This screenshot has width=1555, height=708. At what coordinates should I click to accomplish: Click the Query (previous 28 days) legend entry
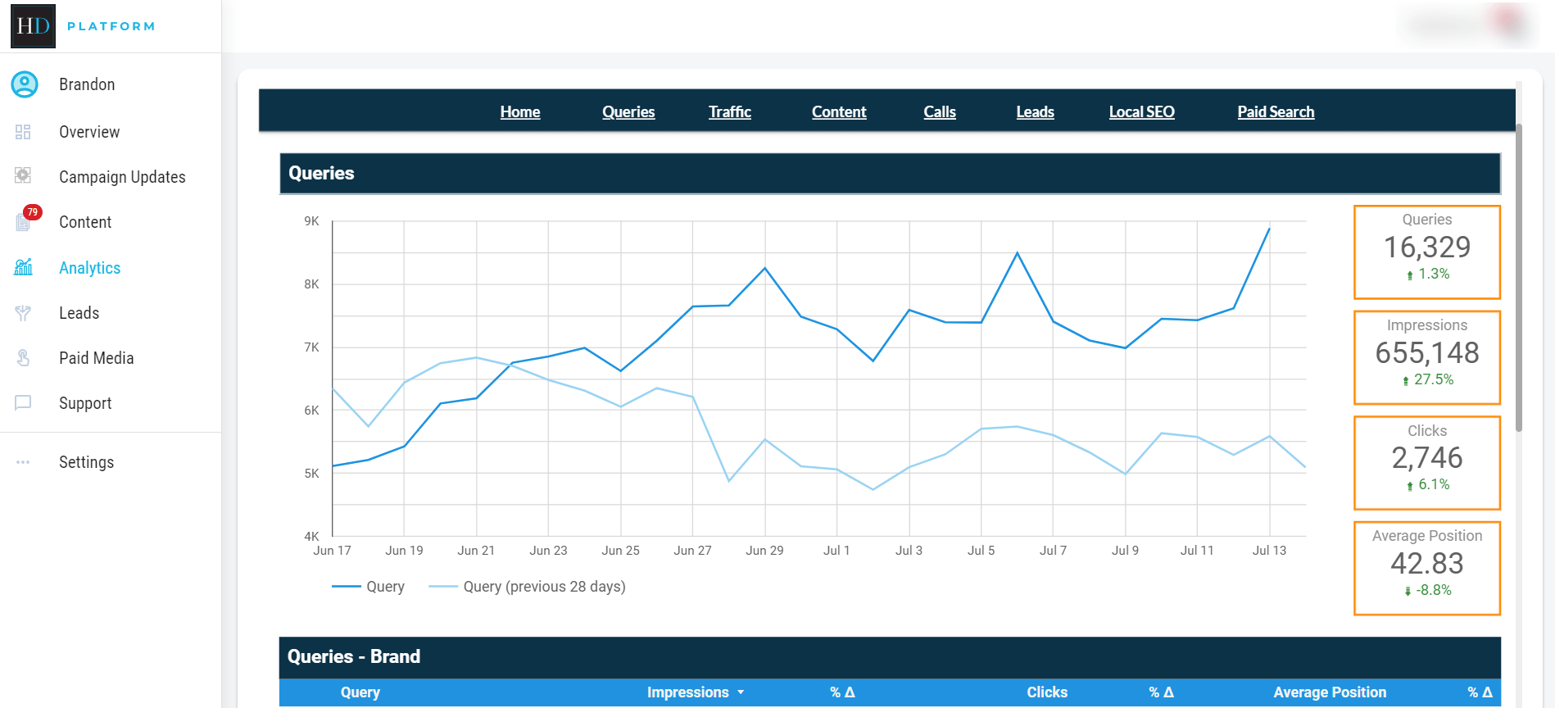527,587
